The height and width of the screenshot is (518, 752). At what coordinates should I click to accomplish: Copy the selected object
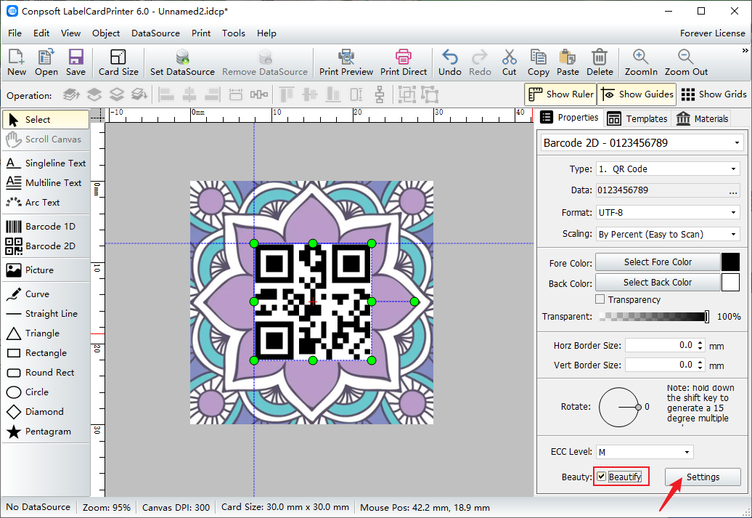tap(538, 62)
